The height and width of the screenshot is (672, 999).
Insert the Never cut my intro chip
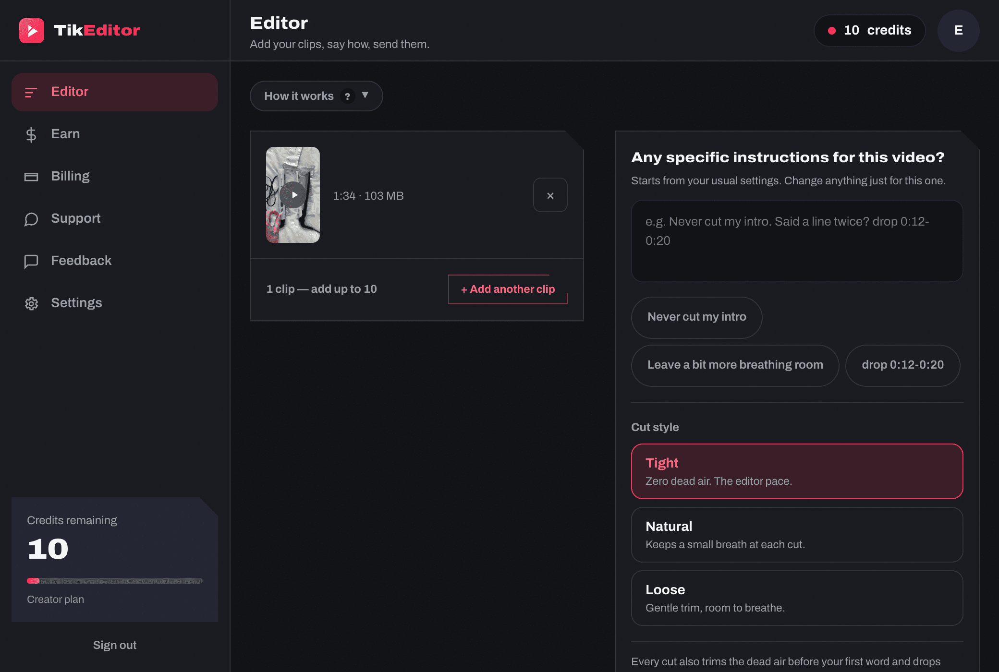point(696,317)
